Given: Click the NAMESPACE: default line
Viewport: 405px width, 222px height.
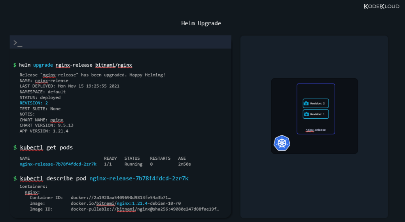Looking at the screenshot, I should click(43, 92).
